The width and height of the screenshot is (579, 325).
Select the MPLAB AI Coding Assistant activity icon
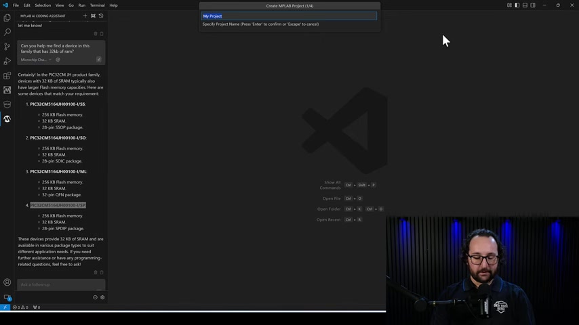coord(7,118)
